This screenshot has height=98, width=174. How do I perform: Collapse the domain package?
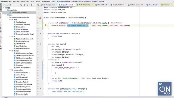pyautogui.click(x=10, y=51)
